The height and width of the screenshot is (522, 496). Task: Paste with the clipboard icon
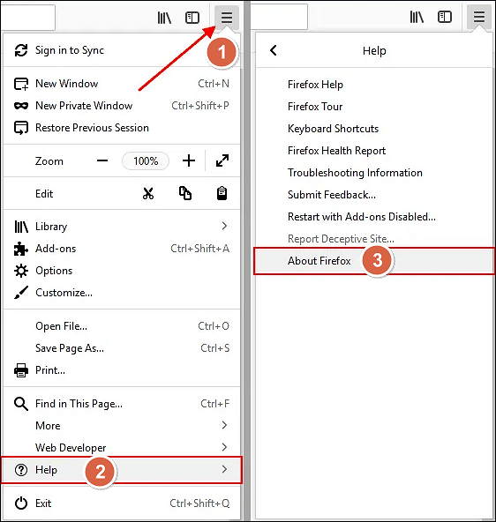click(222, 193)
